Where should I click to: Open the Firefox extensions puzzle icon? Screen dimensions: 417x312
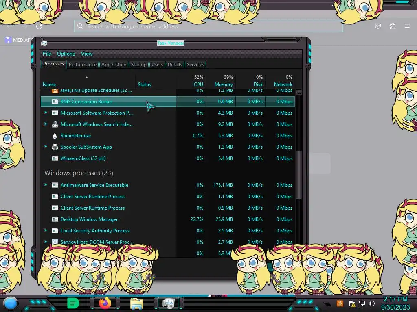393,26
